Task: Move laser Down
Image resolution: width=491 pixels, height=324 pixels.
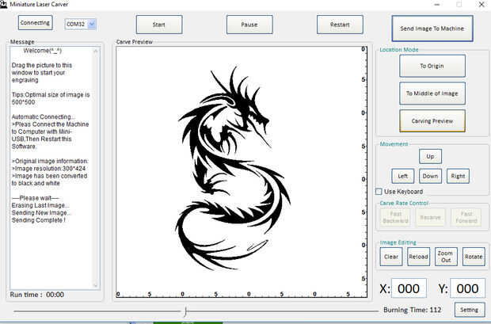Action: point(430,176)
